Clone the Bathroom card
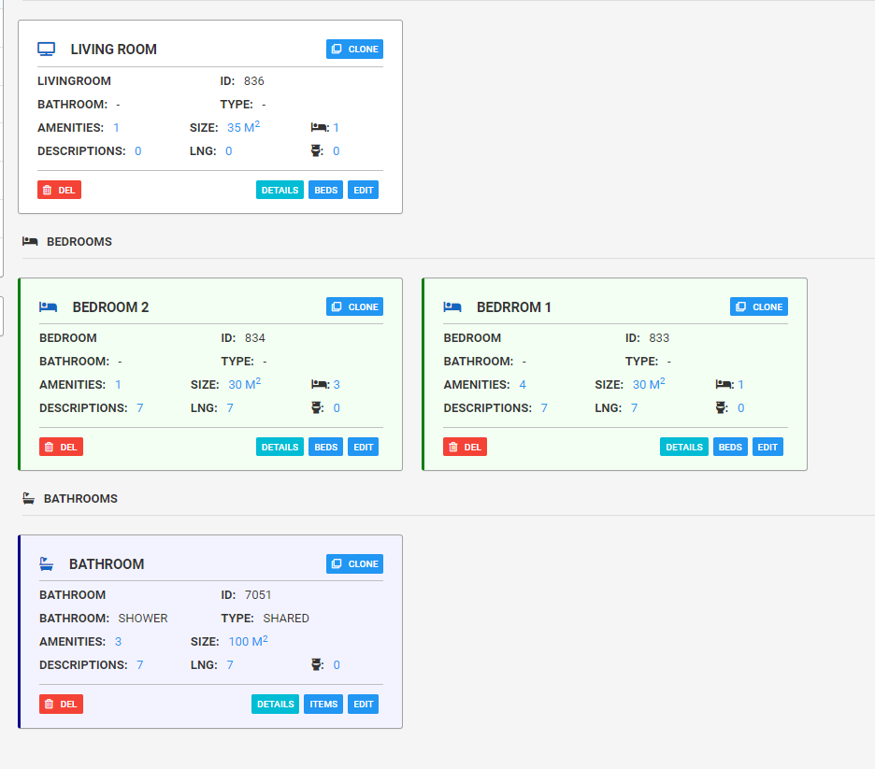Screen dimensions: 875x769 pyautogui.click(x=355, y=563)
